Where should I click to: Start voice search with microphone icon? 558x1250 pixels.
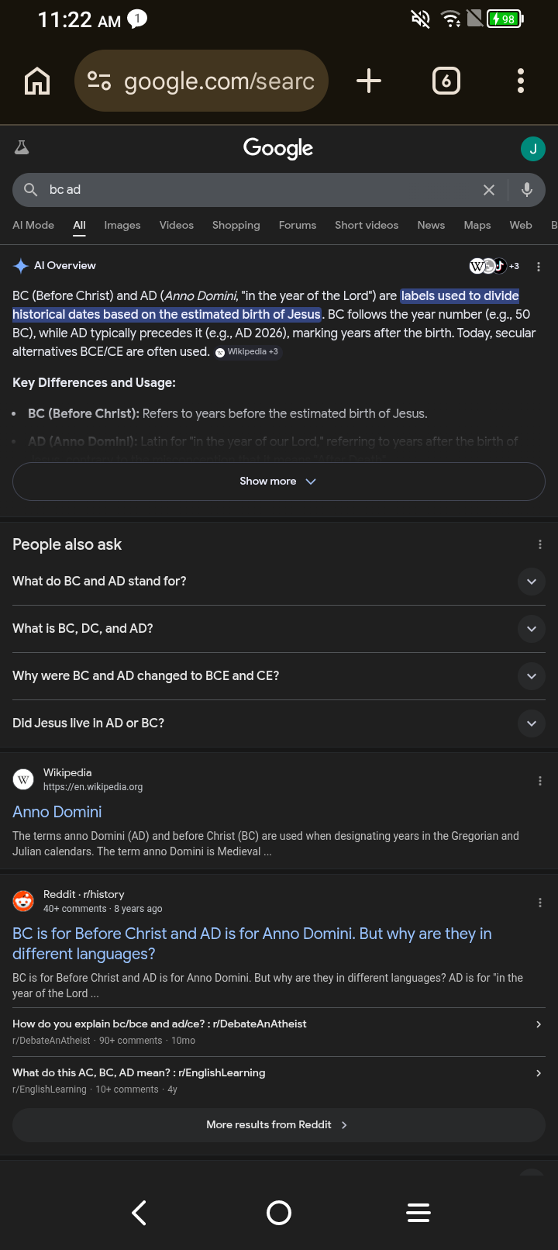(527, 190)
